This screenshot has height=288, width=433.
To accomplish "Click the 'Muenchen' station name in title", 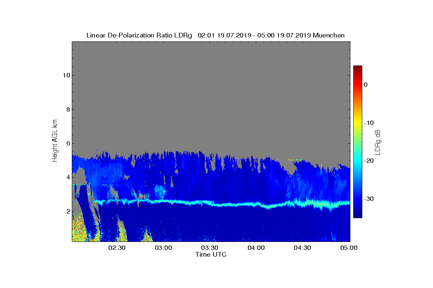I will 329,35.
